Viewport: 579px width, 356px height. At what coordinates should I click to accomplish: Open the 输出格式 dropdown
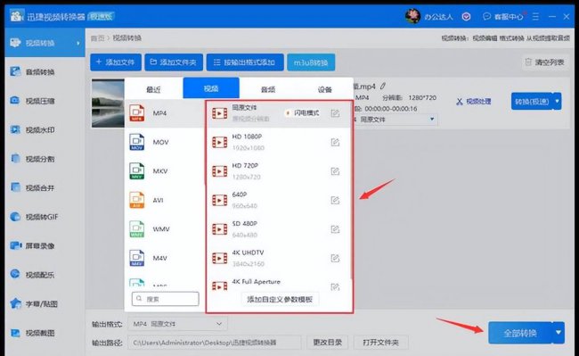[x=177, y=324]
